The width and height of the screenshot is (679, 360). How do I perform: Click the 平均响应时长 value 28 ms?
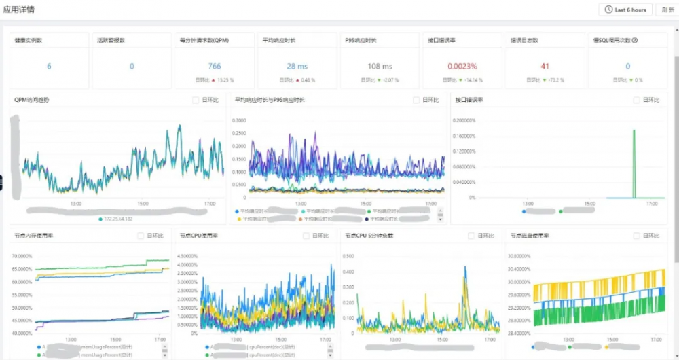click(x=297, y=67)
